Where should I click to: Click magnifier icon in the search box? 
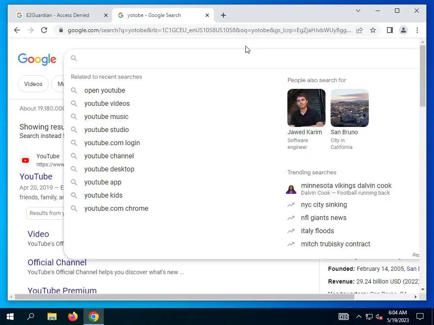tap(74, 58)
